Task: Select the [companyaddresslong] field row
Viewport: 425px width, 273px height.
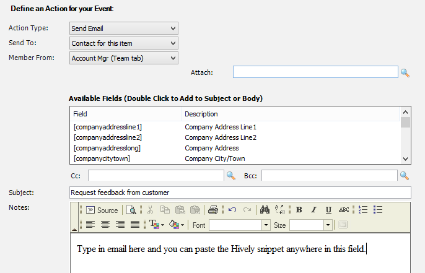Action: coord(235,148)
